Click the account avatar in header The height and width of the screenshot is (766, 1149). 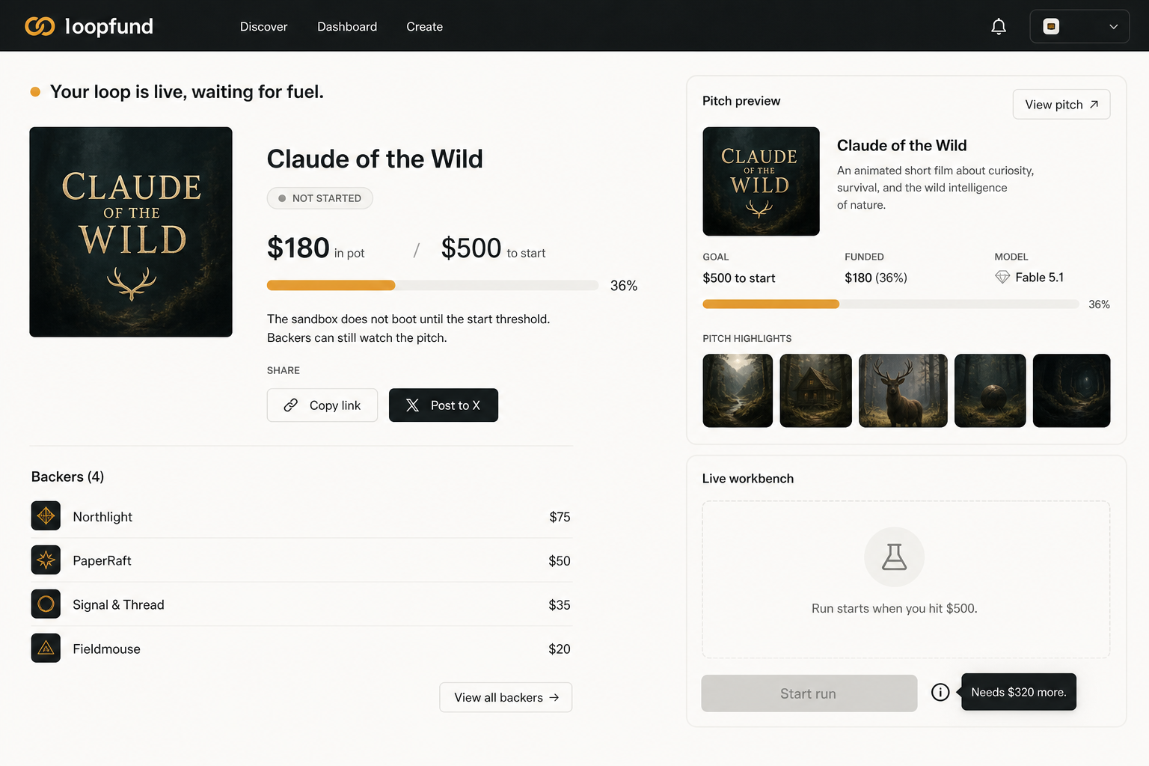[x=1051, y=26]
